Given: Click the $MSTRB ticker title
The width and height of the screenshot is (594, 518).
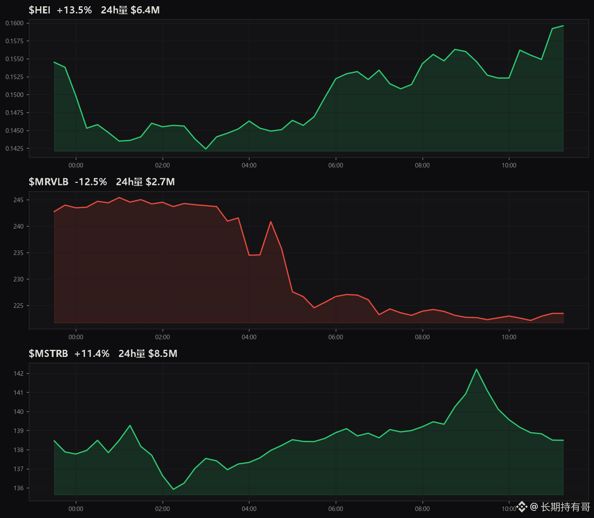Looking at the screenshot, I should point(48,354).
